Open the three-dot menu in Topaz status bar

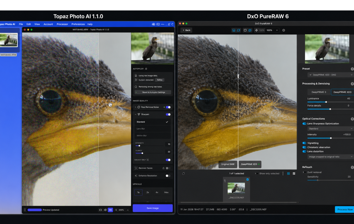[25, 210]
